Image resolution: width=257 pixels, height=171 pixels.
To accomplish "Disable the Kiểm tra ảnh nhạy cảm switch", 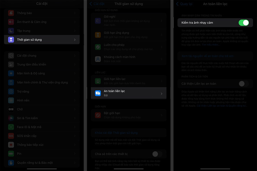I will pos(243,23).
